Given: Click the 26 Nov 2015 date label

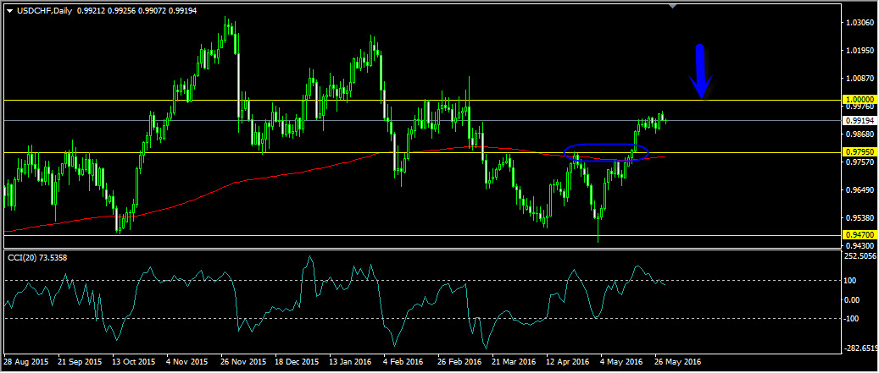Looking at the screenshot, I should coord(242,362).
